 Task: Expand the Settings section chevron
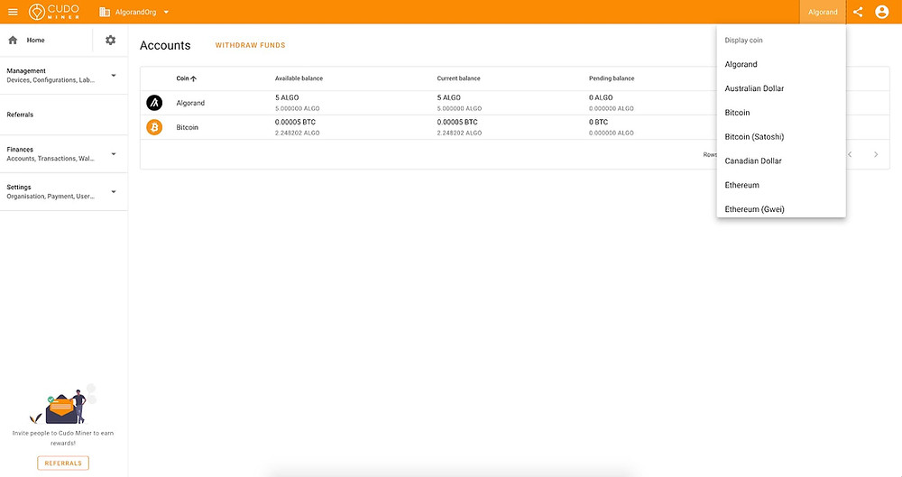click(114, 191)
